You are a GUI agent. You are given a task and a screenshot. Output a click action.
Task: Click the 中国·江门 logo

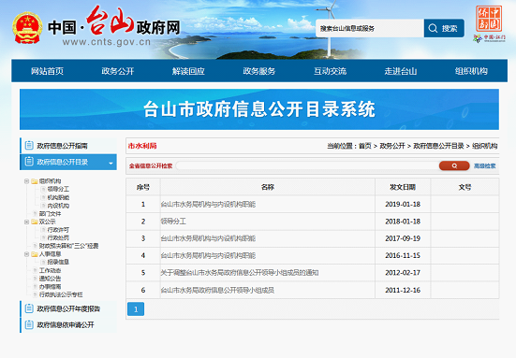[x=490, y=38]
